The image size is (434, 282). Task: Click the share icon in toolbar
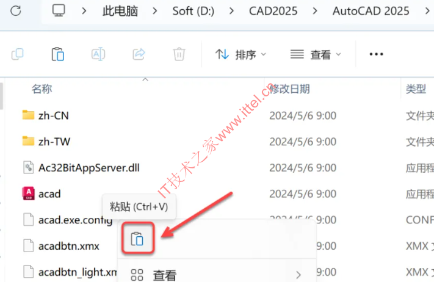point(139,54)
